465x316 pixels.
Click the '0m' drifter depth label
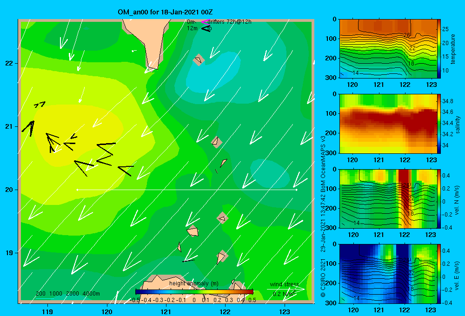[x=191, y=22]
